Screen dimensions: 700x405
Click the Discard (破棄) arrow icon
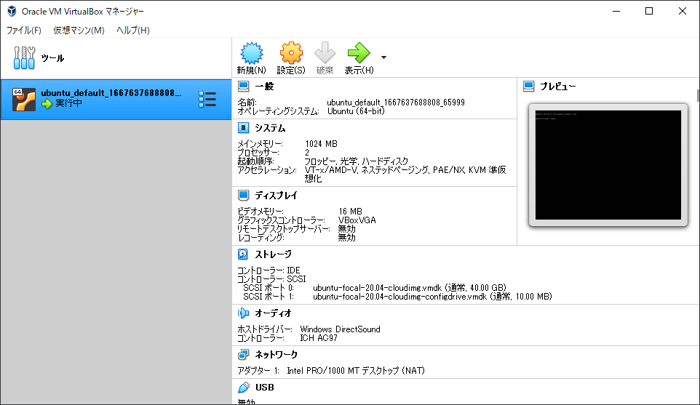[325, 52]
